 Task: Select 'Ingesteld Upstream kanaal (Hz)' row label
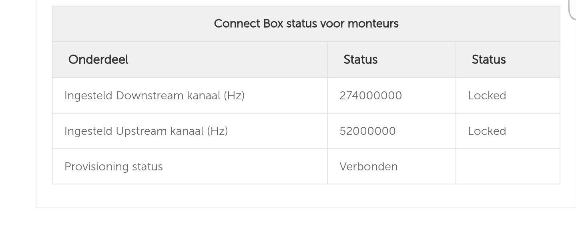146,131
